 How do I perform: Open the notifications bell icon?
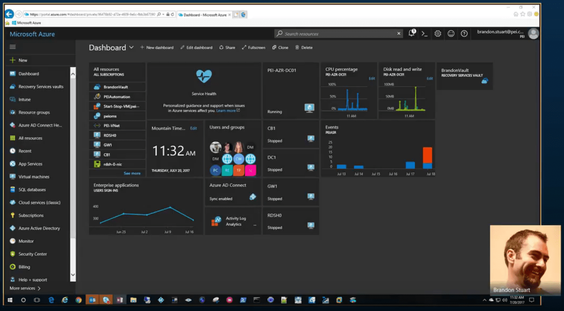(412, 33)
